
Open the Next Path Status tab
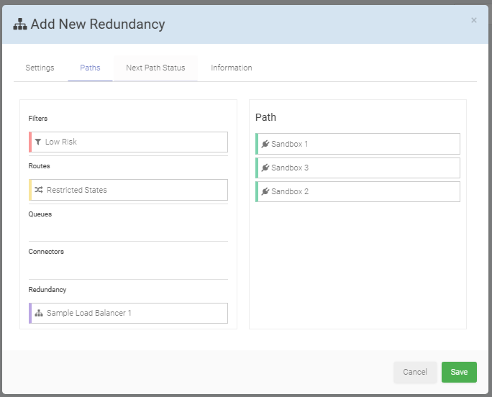click(155, 68)
